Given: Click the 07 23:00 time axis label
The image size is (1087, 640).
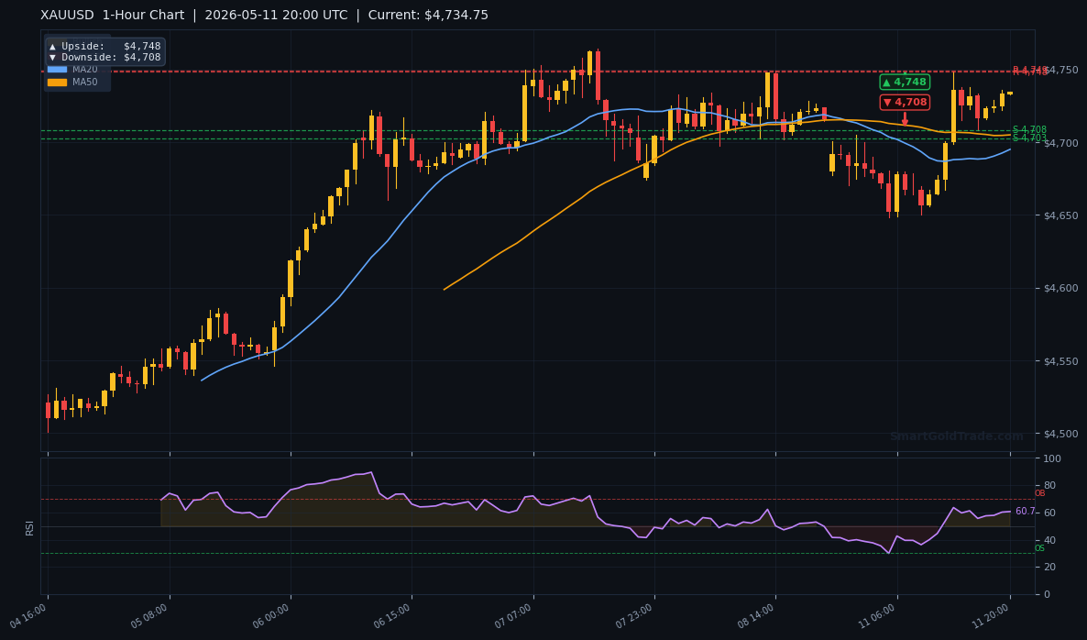Looking at the screenshot, I should (634, 615).
